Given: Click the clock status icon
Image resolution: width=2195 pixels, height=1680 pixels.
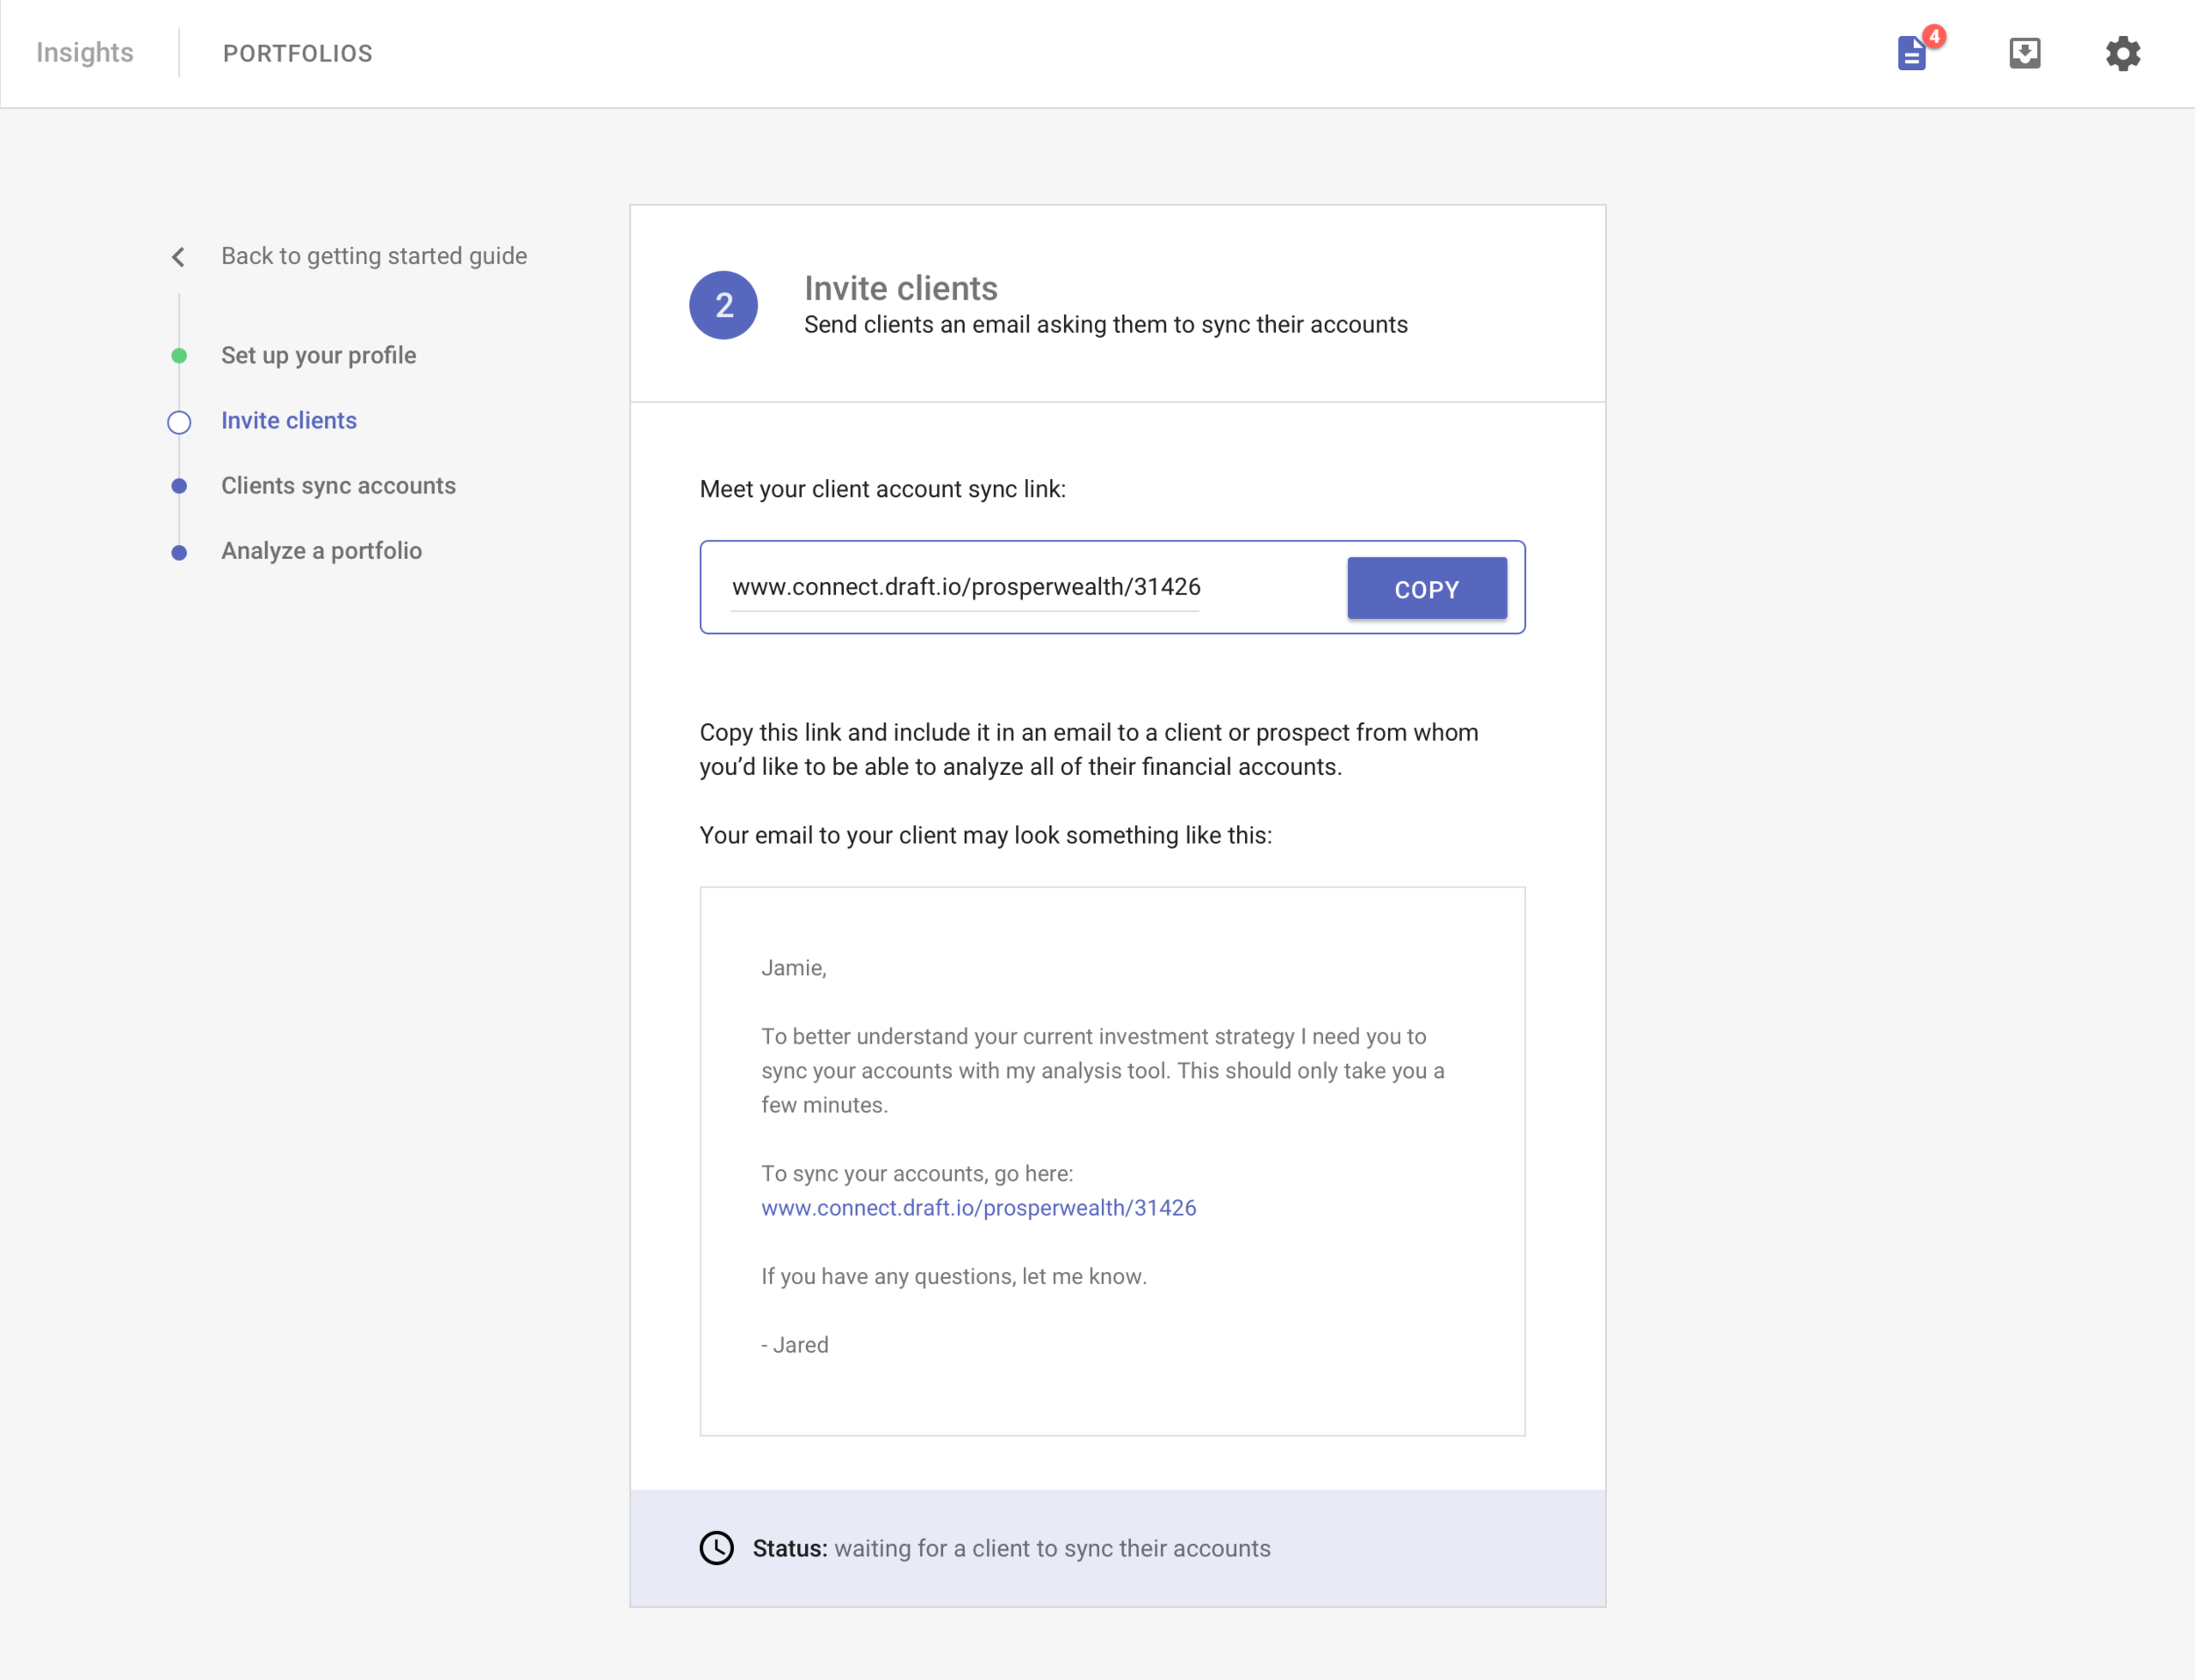Looking at the screenshot, I should tap(716, 1548).
